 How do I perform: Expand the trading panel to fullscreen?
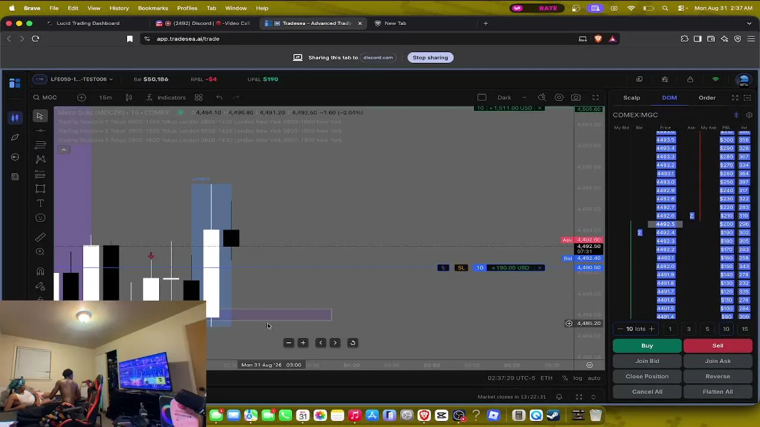point(735,97)
